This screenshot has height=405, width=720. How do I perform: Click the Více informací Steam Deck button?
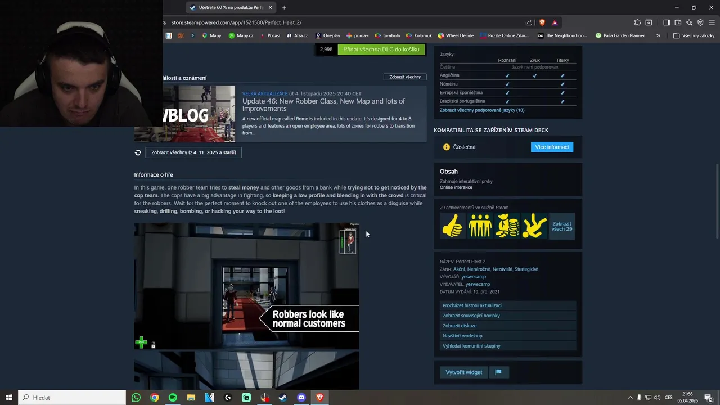click(x=552, y=147)
